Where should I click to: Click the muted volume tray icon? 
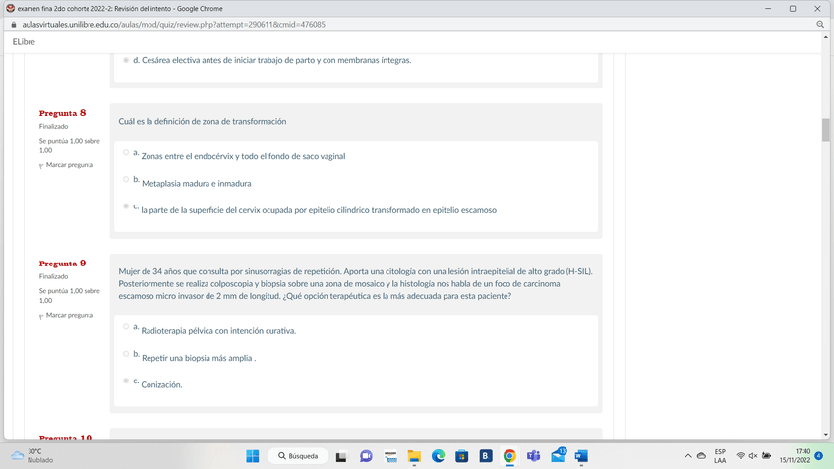click(x=753, y=456)
